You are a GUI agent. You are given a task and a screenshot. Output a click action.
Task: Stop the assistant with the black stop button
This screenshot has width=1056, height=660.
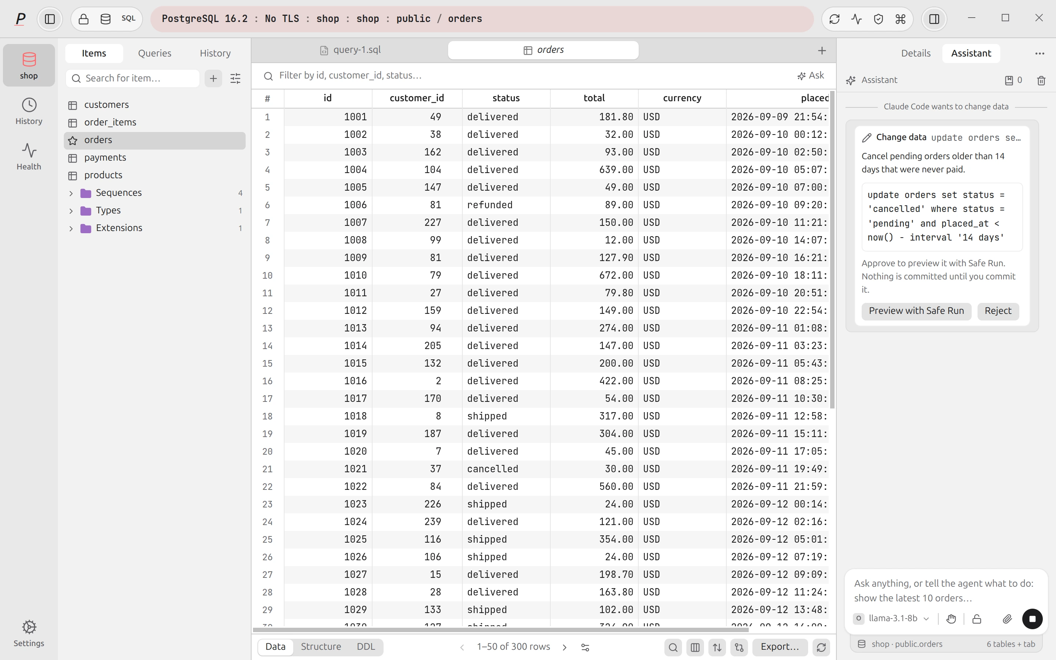coord(1033,619)
